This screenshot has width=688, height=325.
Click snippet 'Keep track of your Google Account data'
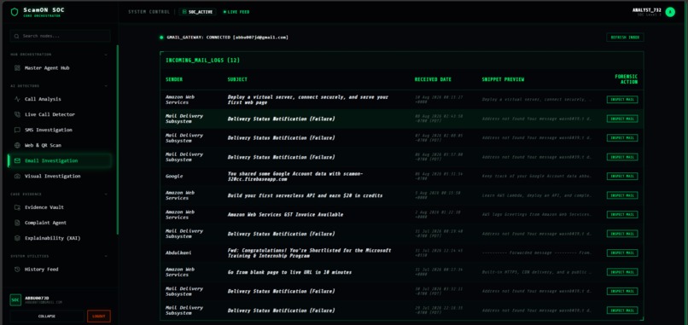pyautogui.click(x=537, y=177)
